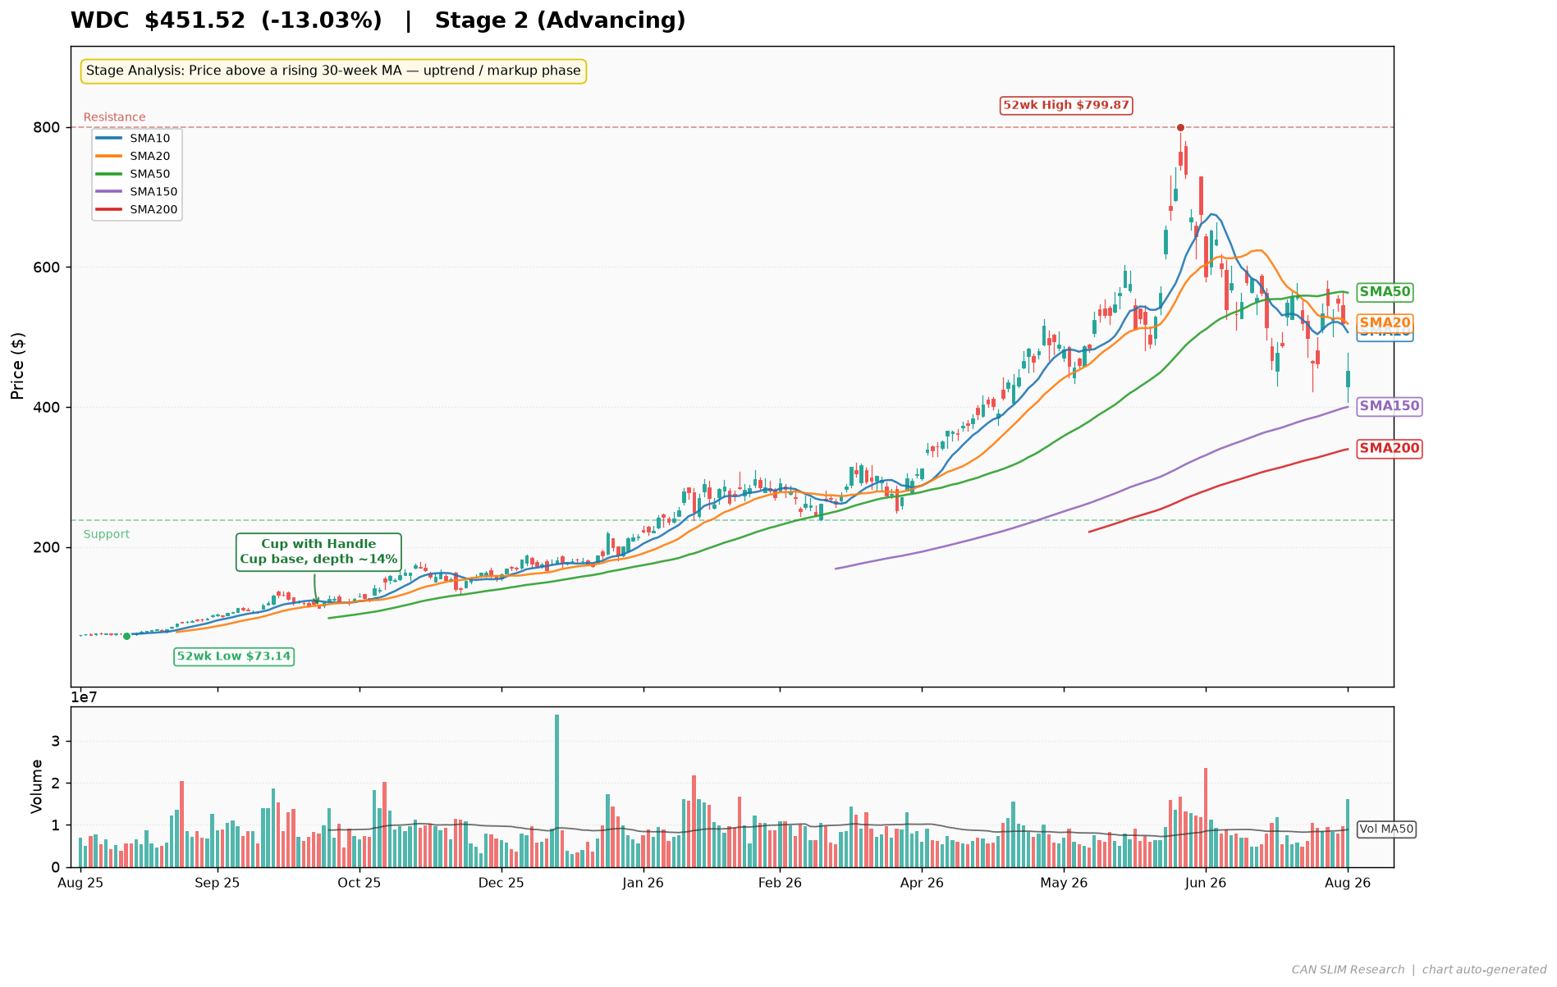Image resolution: width=1557 pixels, height=987 pixels.
Task: Click the green Support line label
Action: 107,534
